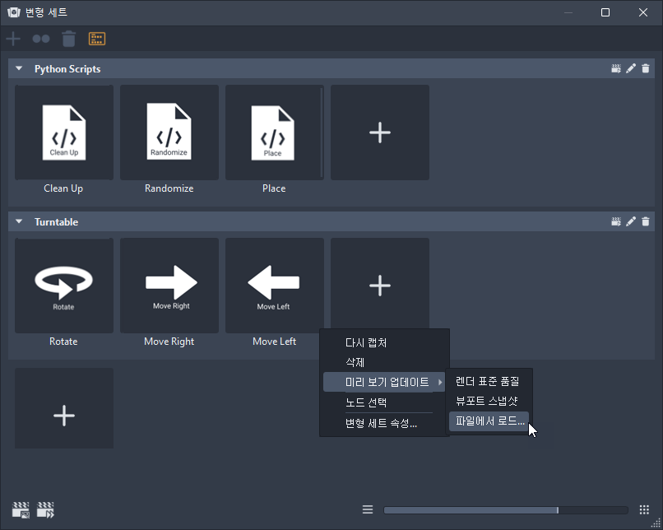The image size is (663, 530).
Task: Click the add variant set plus icon in toolbar
Action: (13, 39)
